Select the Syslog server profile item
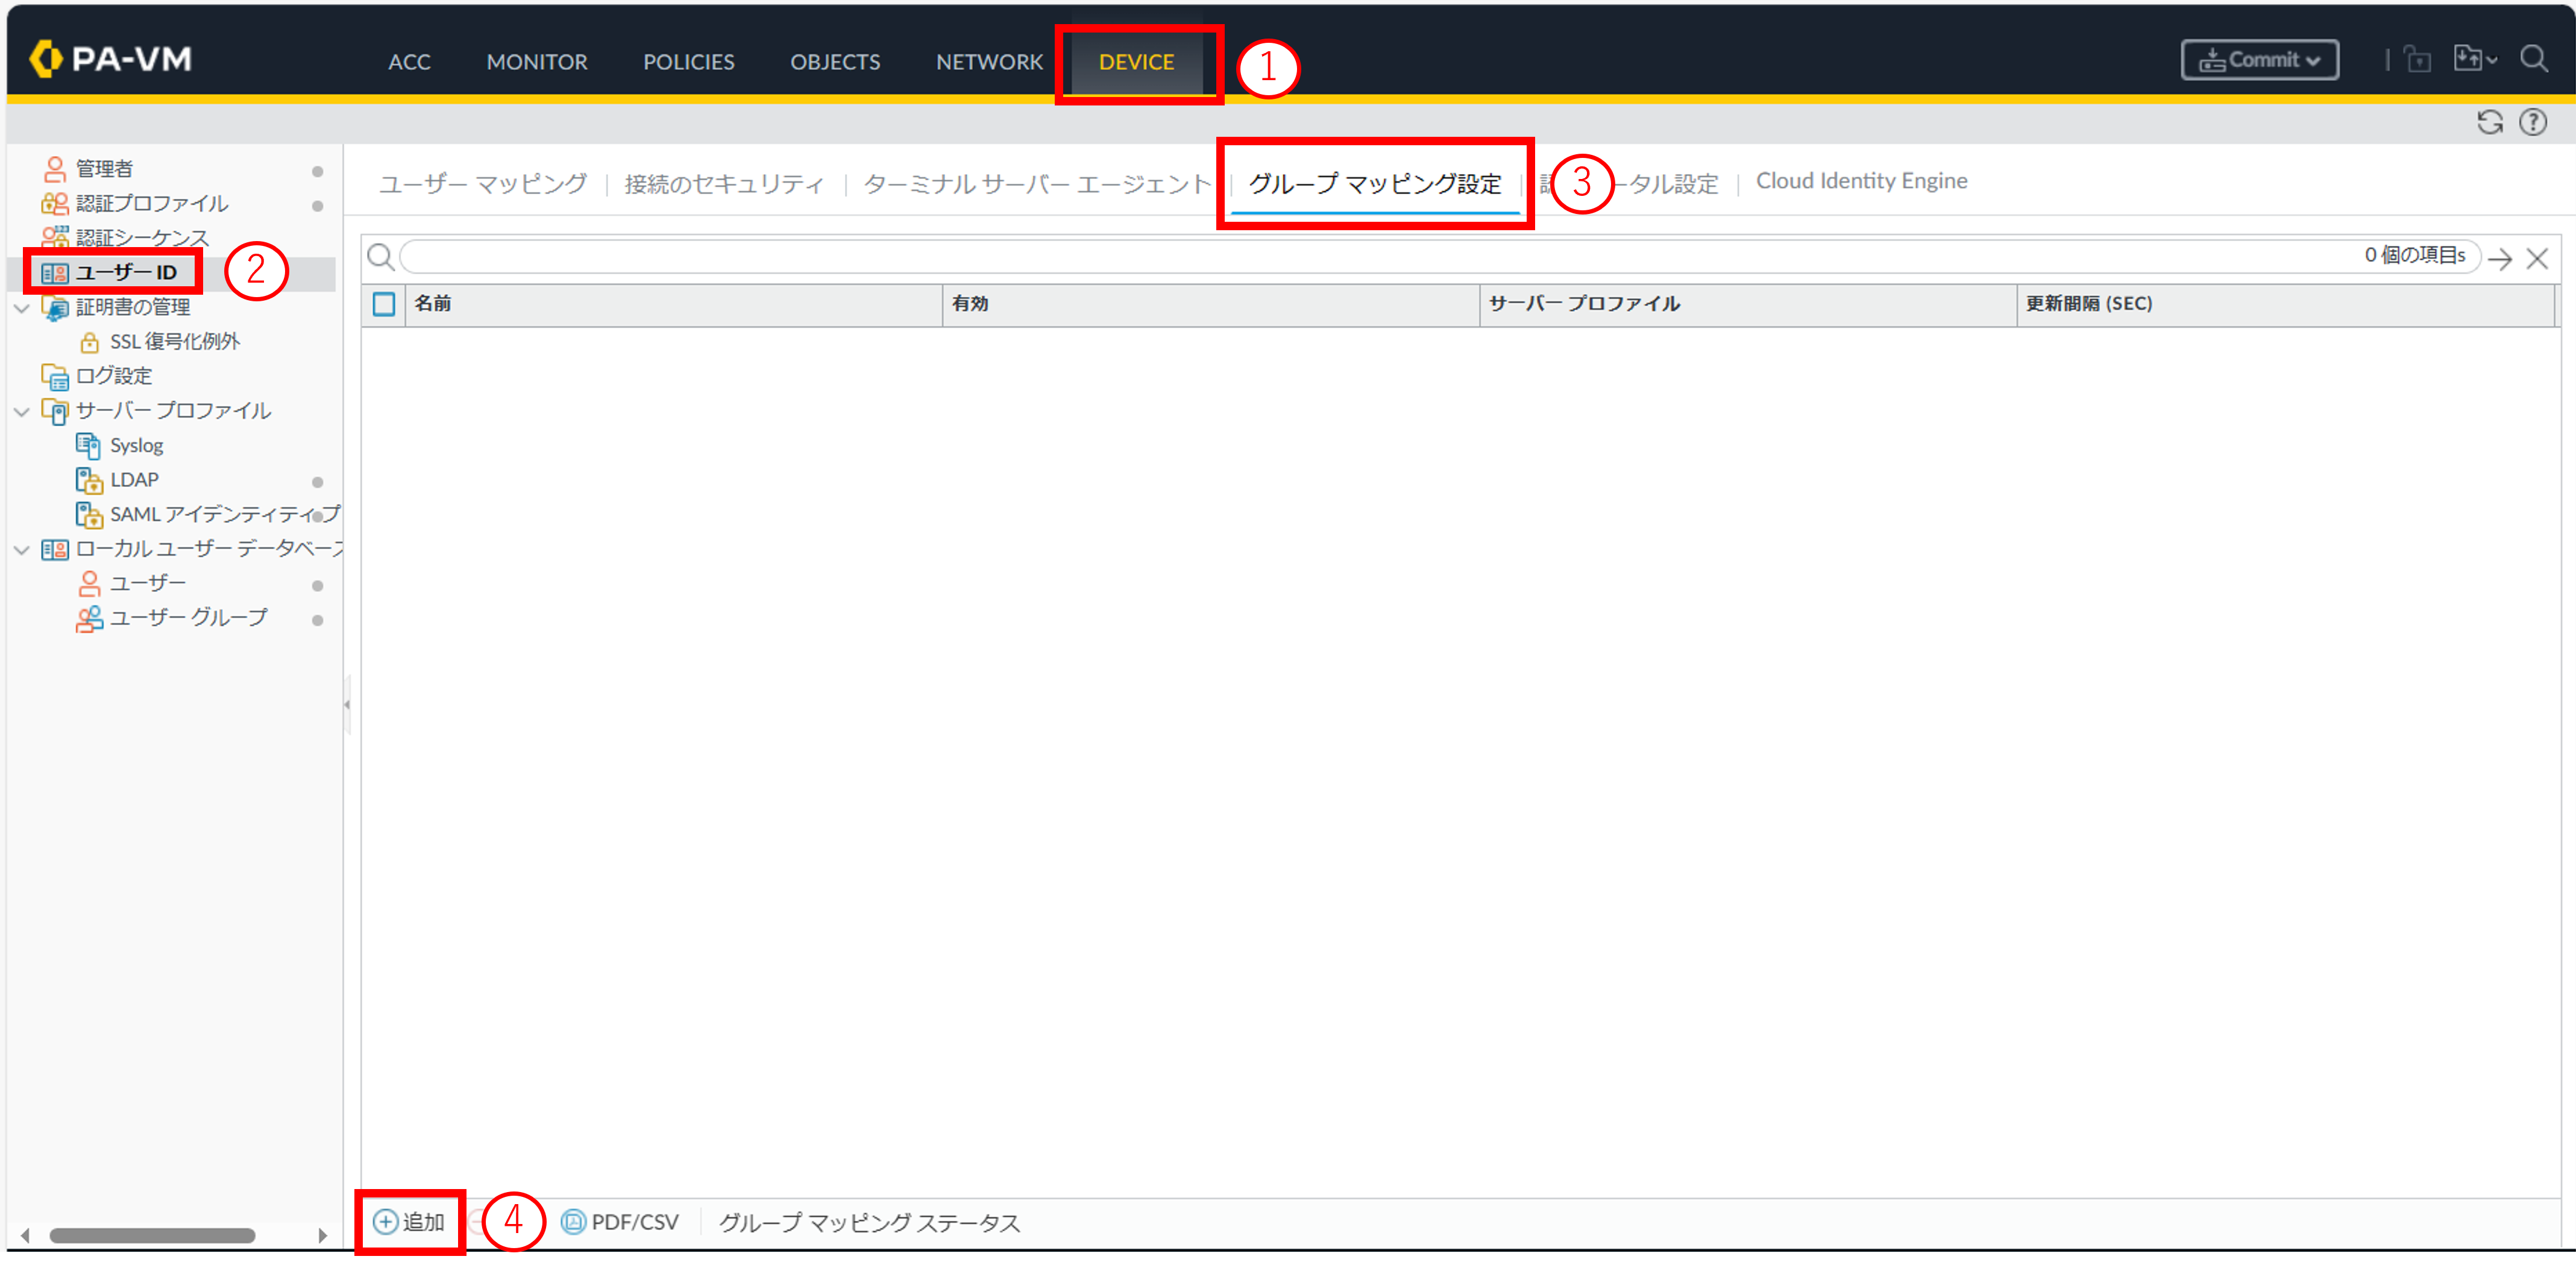2576x1268 pixels. click(x=136, y=446)
